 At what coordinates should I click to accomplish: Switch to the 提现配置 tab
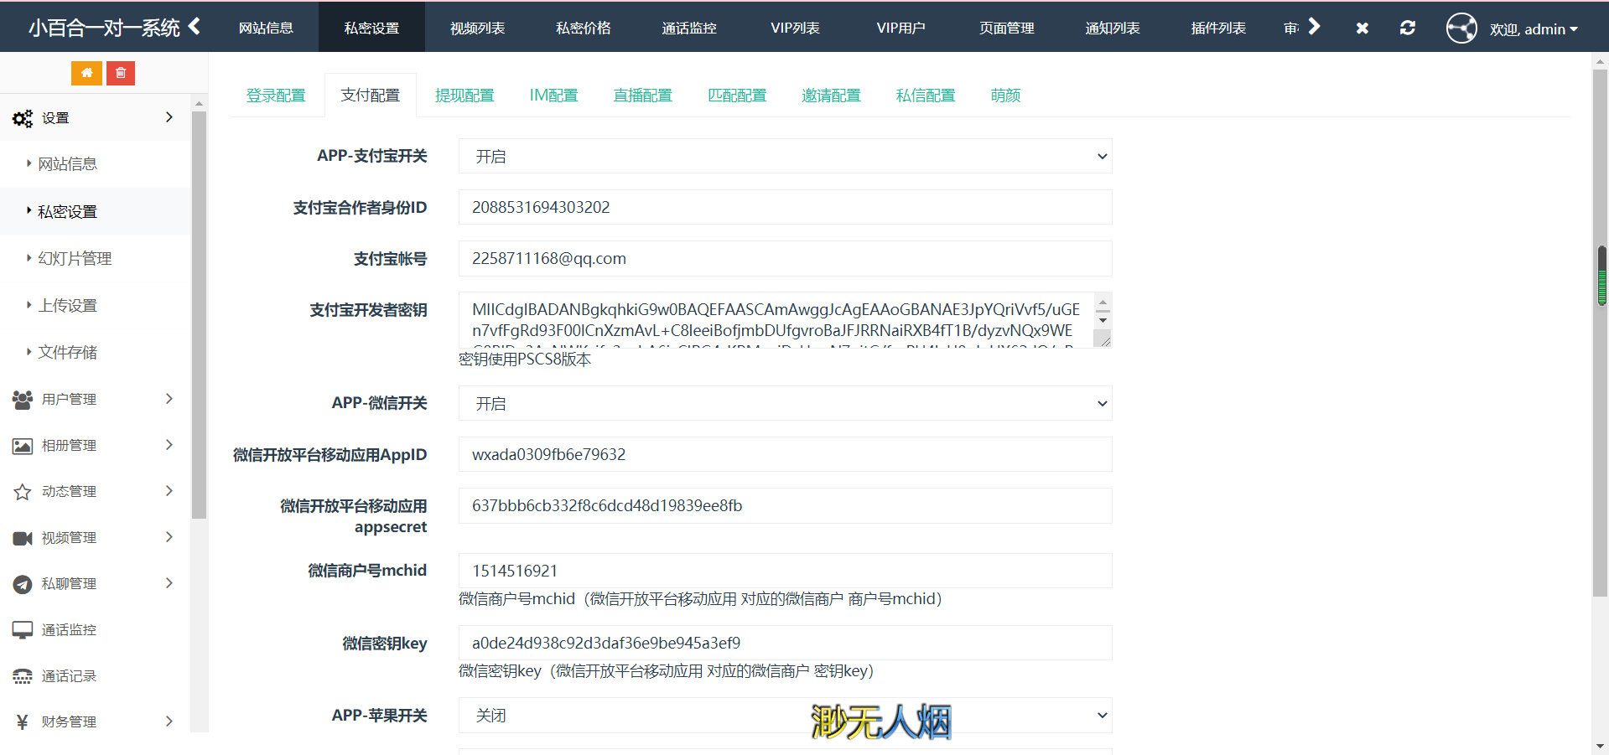pos(465,96)
